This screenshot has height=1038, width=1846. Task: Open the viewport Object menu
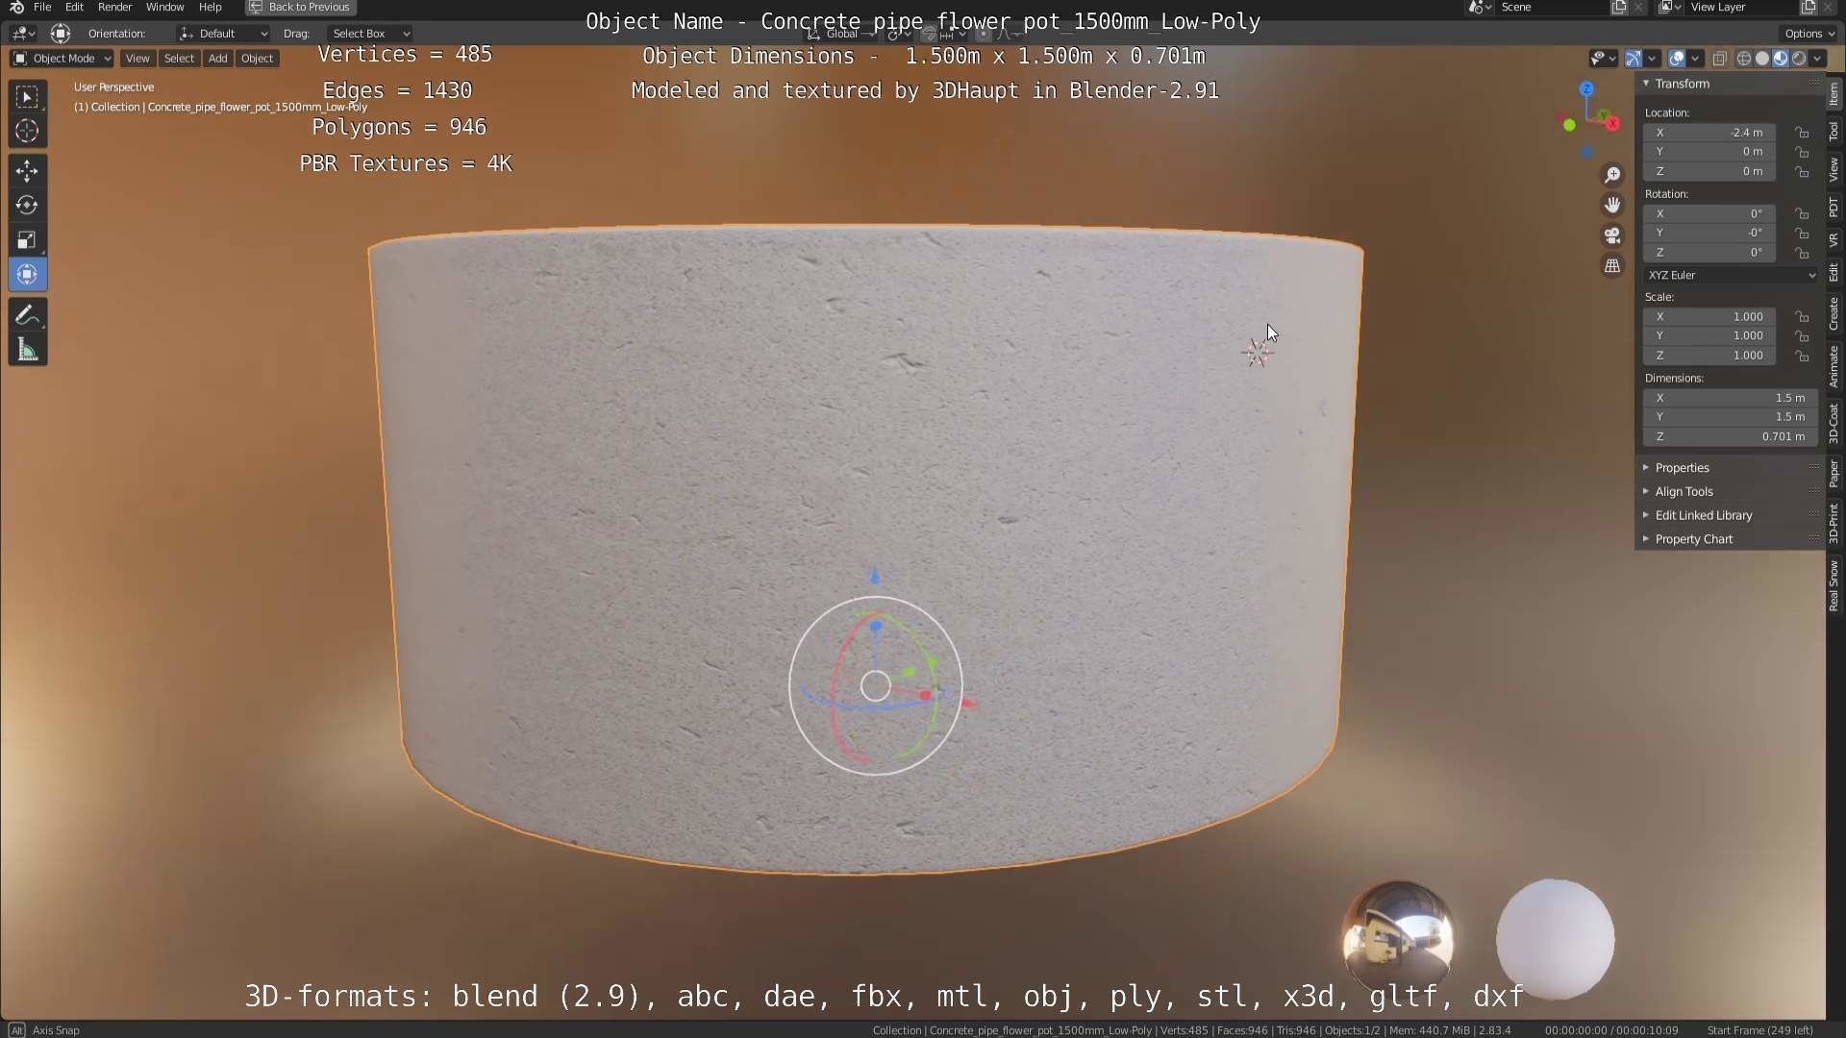pos(257,59)
